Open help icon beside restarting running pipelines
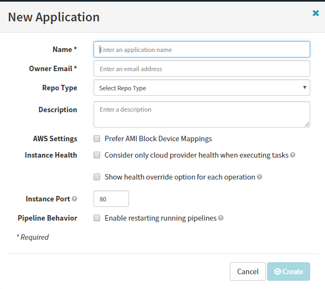Screen dimensions: 325x289 (x=221, y=218)
